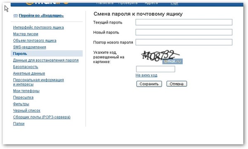Open Интерфейс почтового ящика settings
This screenshot has width=248, height=149.
[x=38, y=27]
